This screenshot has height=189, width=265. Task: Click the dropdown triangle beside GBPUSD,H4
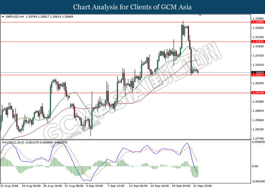3,17
